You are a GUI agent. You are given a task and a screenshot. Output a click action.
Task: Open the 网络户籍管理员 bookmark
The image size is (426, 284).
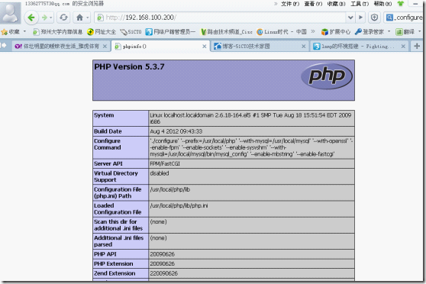[170, 32]
